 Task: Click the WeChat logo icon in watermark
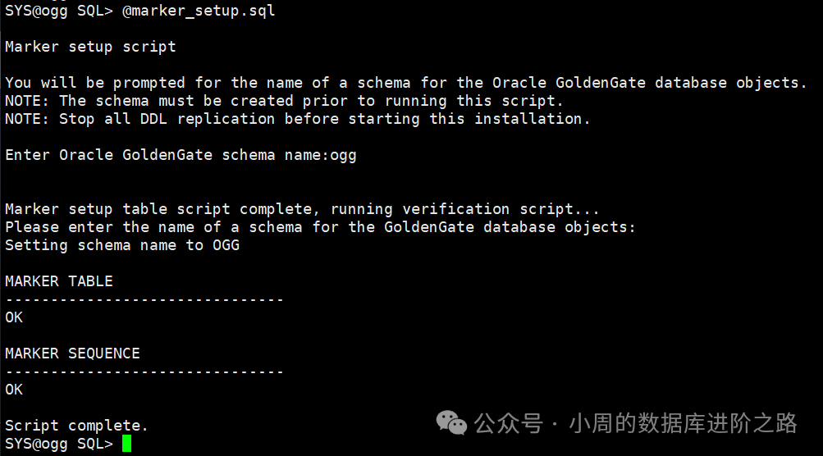click(451, 423)
